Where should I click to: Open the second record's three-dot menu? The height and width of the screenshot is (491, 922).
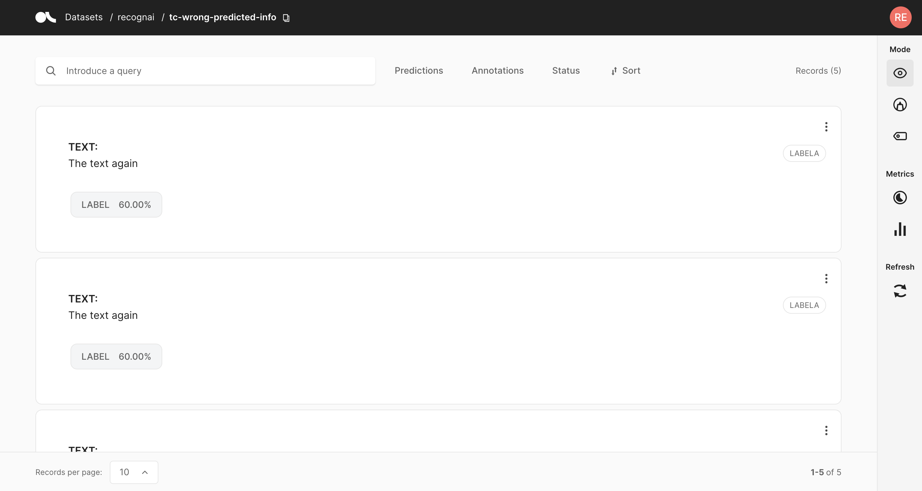(x=826, y=279)
